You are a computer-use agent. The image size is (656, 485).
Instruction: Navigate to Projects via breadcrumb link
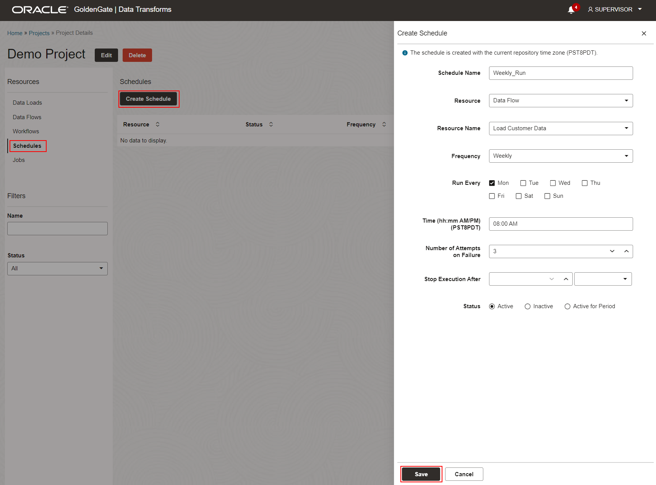pos(39,33)
